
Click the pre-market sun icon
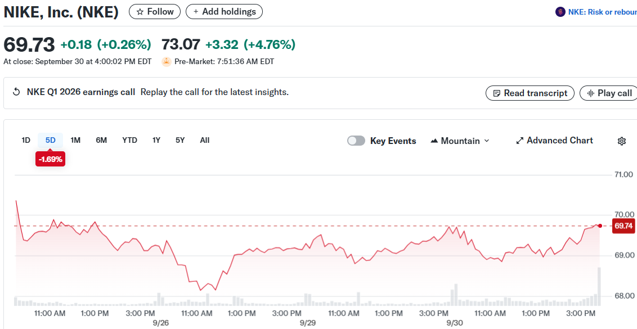pyautogui.click(x=167, y=62)
